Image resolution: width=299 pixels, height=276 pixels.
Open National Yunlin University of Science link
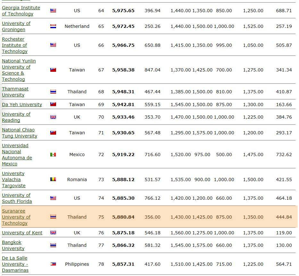(x=19, y=70)
